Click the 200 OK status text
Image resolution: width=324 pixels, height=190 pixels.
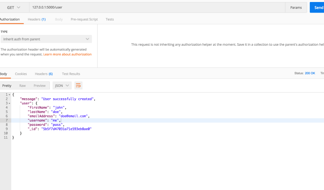(x=310, y=73)
